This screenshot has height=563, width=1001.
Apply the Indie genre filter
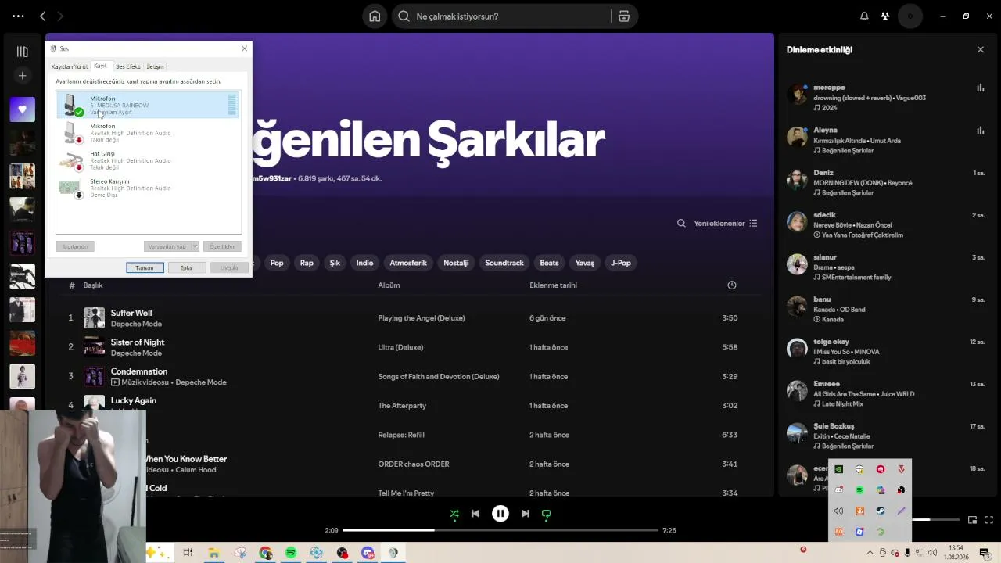tap(365, 264)
